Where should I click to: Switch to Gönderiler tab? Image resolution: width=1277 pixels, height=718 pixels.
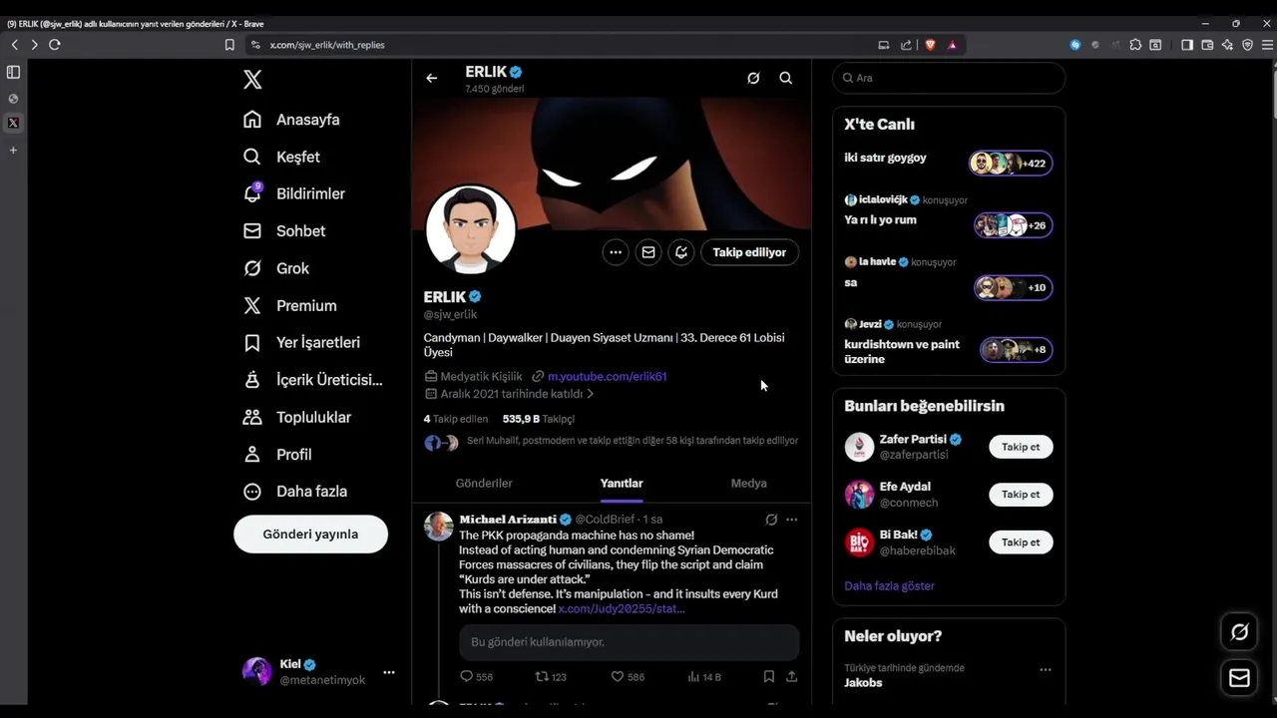pos(484,483)
